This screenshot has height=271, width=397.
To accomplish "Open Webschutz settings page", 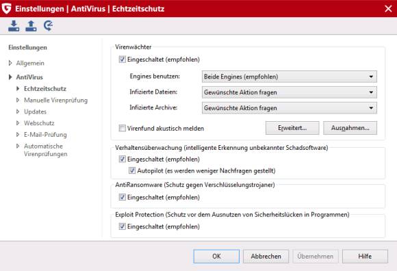I will 39,123.
